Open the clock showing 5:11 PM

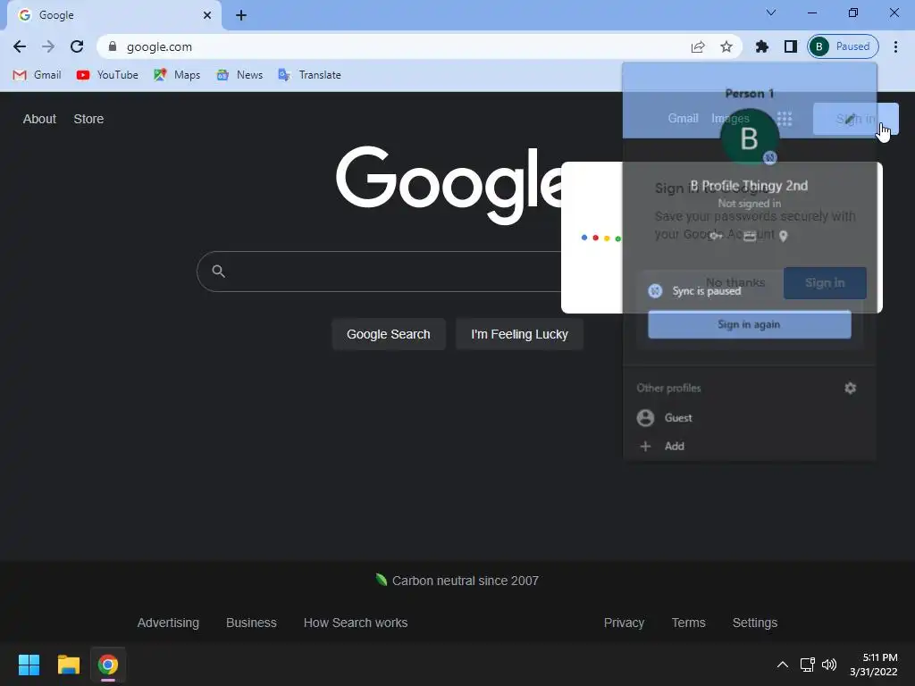point(874,665)
